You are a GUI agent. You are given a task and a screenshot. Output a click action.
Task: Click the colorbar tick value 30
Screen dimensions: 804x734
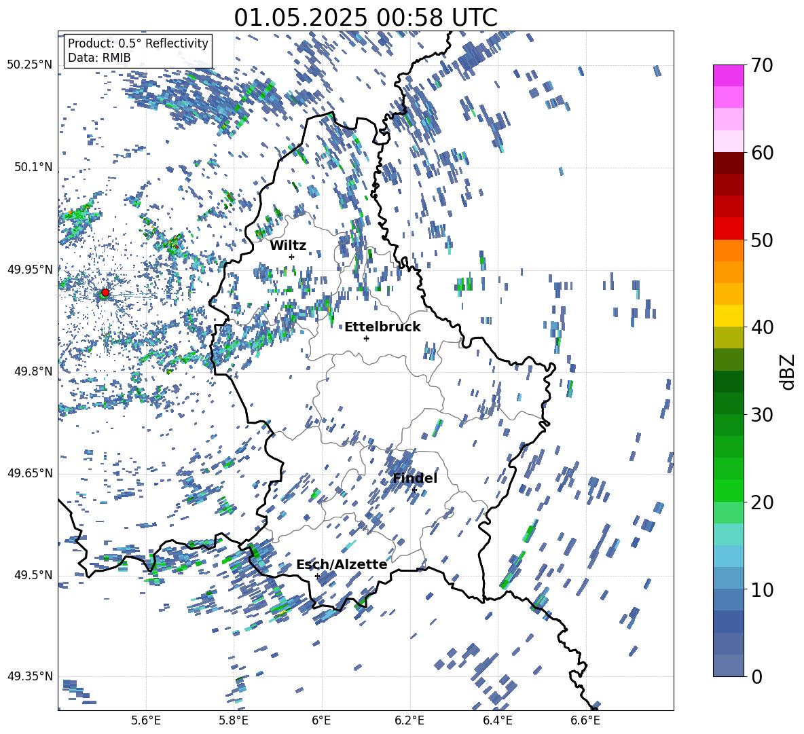tap(763, 415)
